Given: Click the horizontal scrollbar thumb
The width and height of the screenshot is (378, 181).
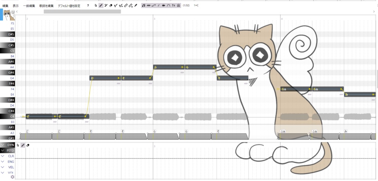Looking at the screenshot, I should pyautogui.click(x=82, y=11).
